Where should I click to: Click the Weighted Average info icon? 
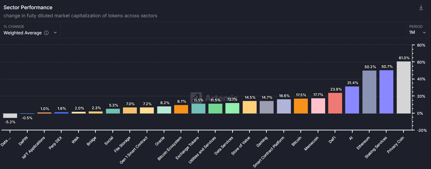[x=46, y=33]
